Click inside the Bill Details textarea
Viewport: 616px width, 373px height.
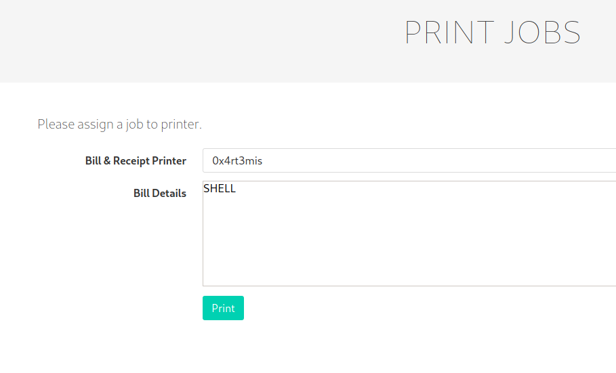[x=409, y=234]
